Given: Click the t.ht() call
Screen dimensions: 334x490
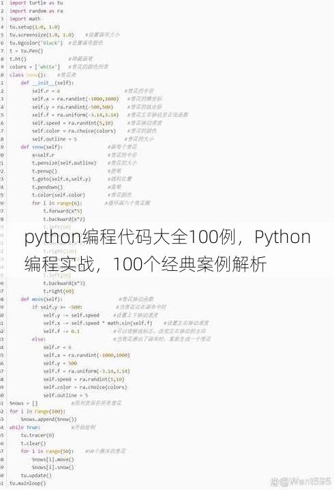Looking at the screenshot, I should pos(18,59).
